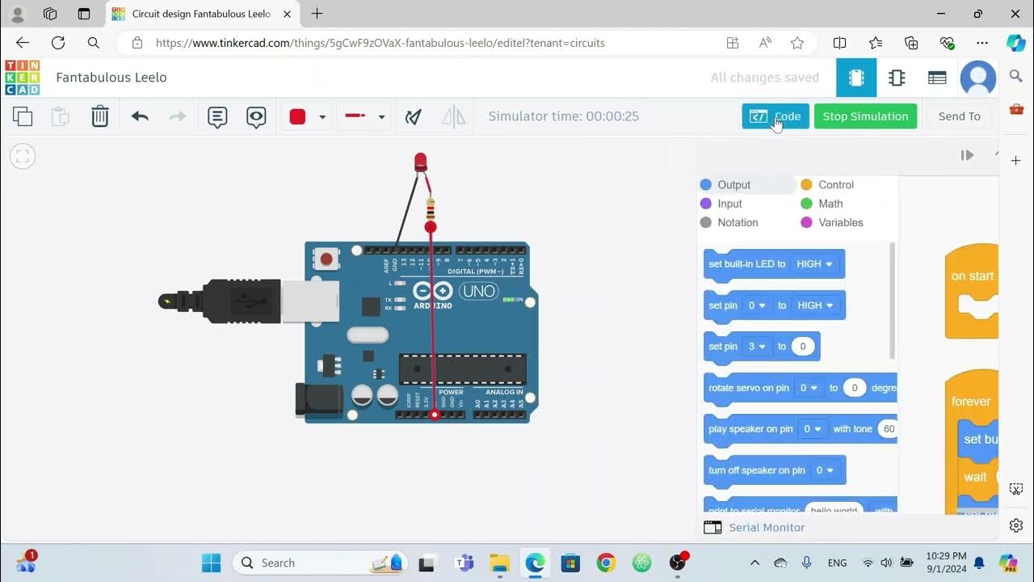The image size is (1034, 582).
Task: Open pin dropdown in play speaker block
Action: click(813, 429)
